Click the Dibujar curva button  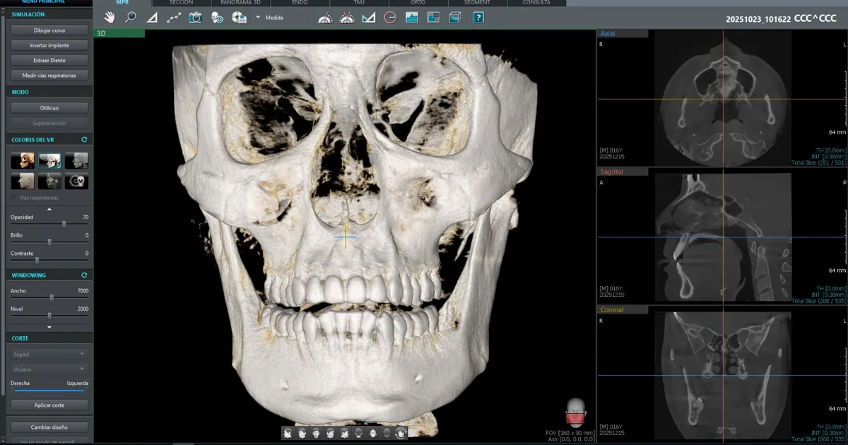[49, 30]
